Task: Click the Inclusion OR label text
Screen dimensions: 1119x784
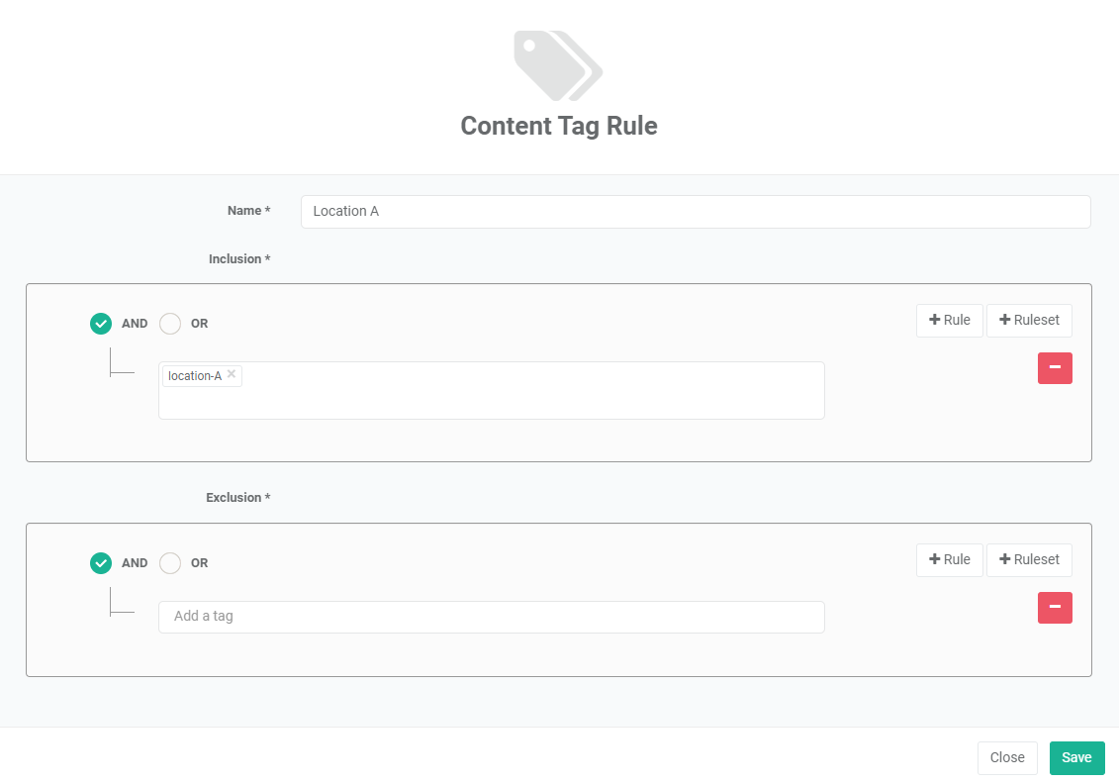Action: point(200,324)
